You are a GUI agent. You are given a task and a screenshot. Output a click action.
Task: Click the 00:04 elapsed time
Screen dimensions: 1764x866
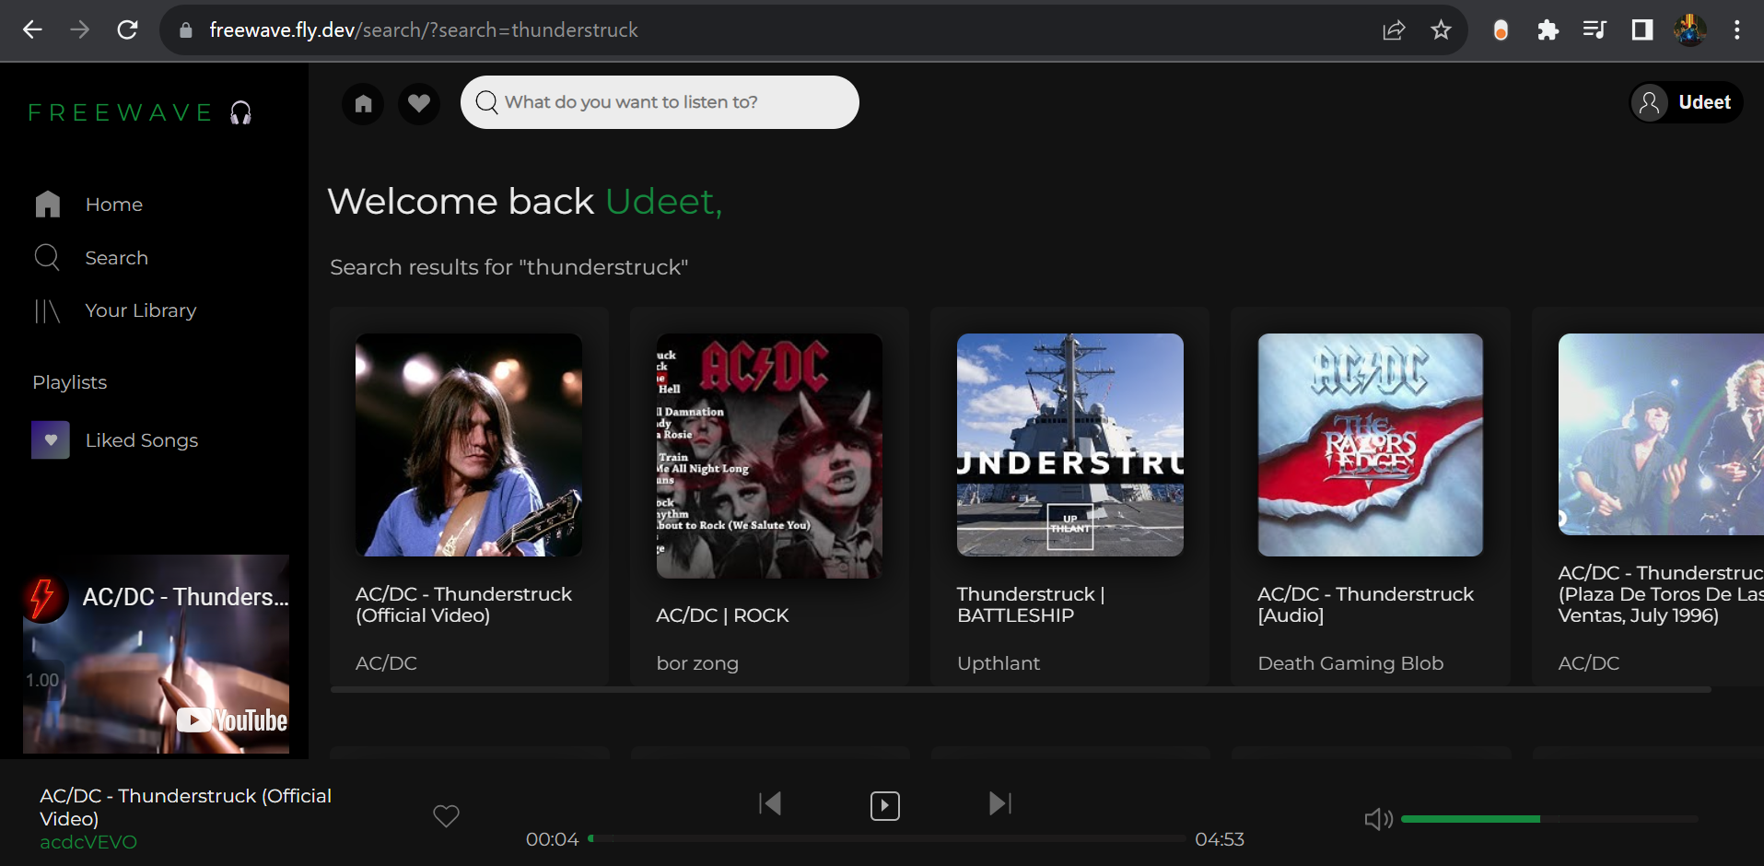pos(552,839)
